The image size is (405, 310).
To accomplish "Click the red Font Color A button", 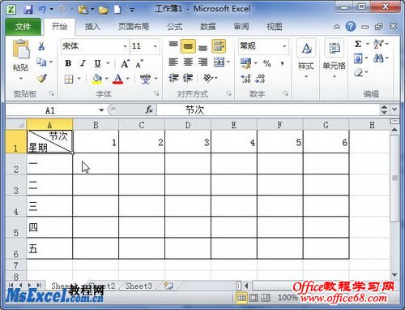I will click(x=117, y=79).
